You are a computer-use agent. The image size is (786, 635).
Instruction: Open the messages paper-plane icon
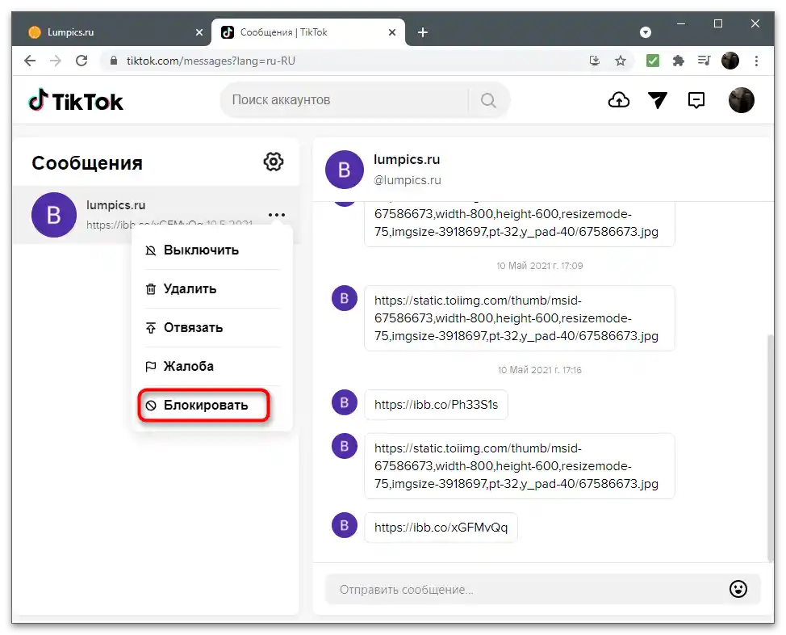[x=657, y=100]
